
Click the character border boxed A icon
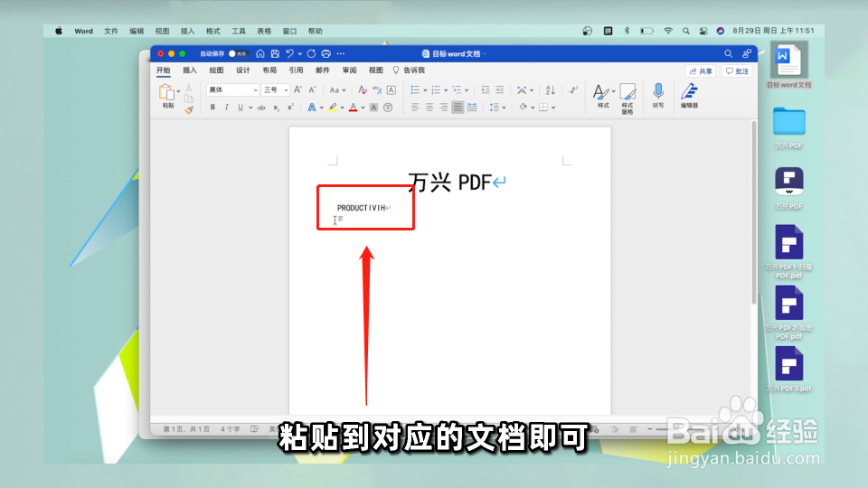(392, 89)
